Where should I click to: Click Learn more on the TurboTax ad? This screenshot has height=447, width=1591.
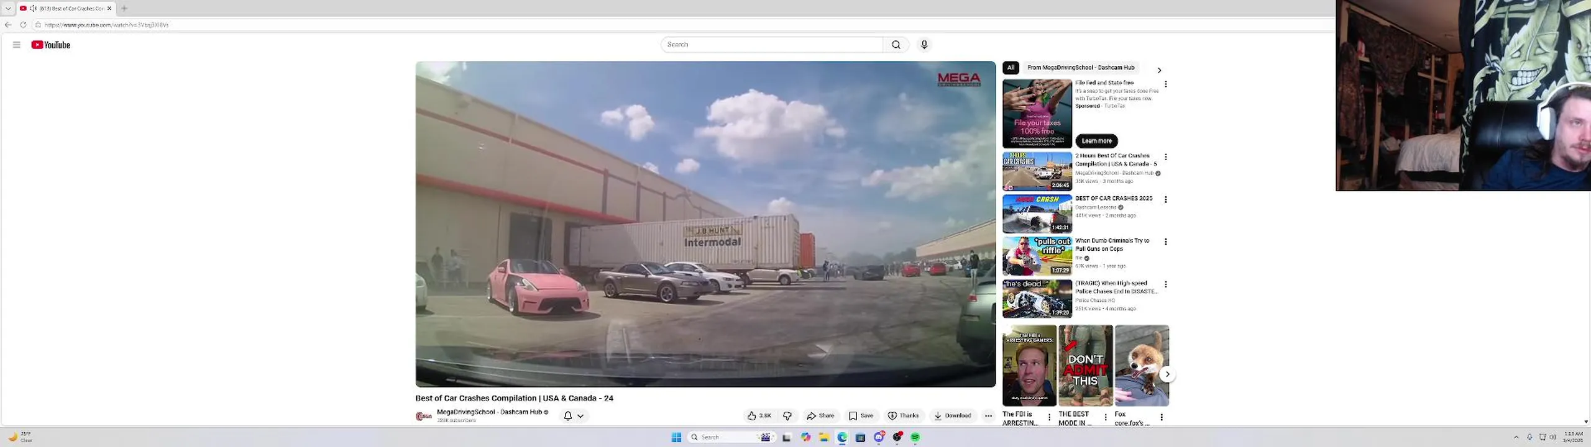coord(1096,141)
